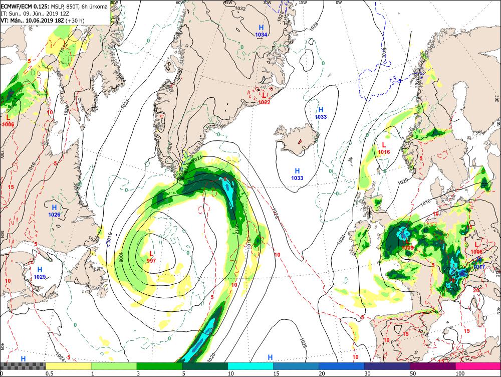
Task: Click the L 1016 low west of Norway
Action: tap(384, 148)
